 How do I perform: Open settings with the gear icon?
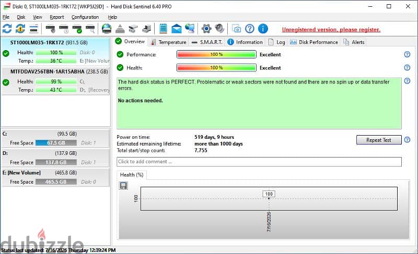click(206, 29)
